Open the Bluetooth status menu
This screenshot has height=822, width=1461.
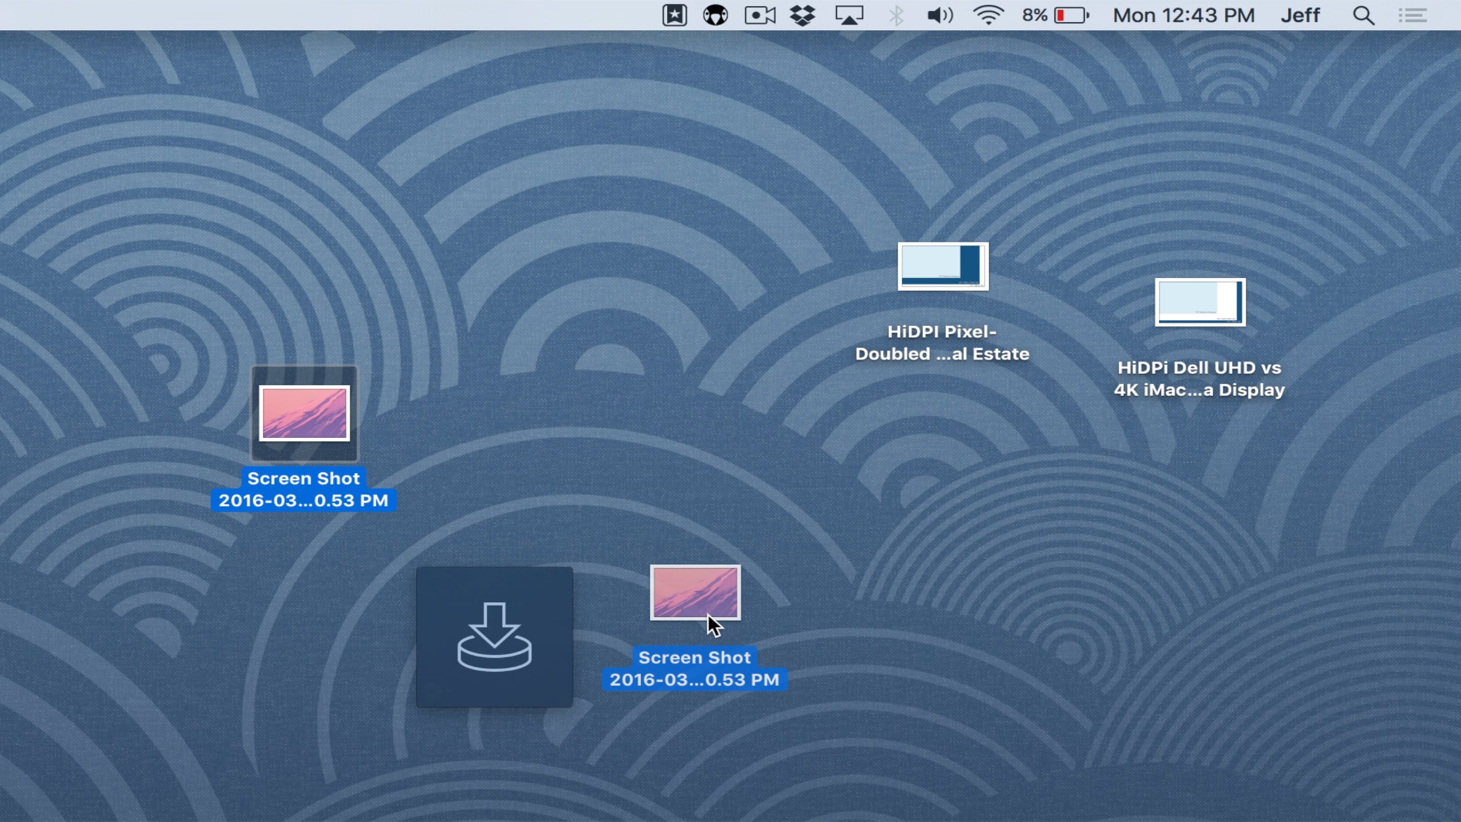896,15
